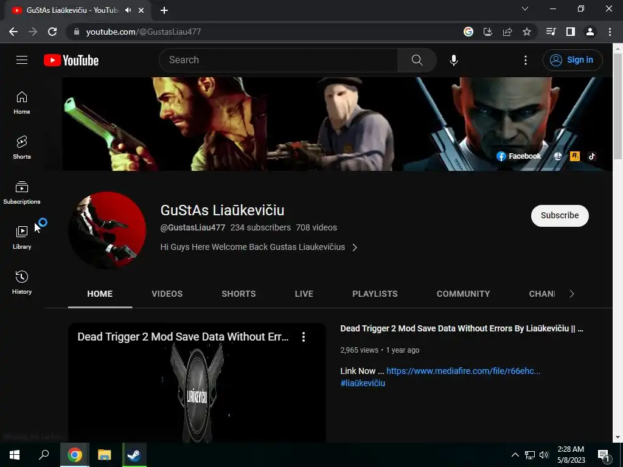The image size is (623, 467).
Task: Open the Chrome three-dot menu
Action: coord(610,32)
